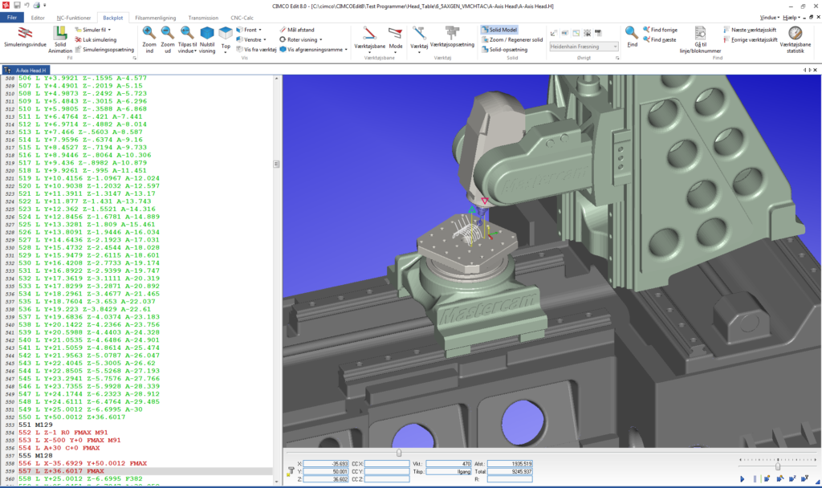Open the Transmission tab
Screen dimensions: 822x488
[x=203, y=18]
